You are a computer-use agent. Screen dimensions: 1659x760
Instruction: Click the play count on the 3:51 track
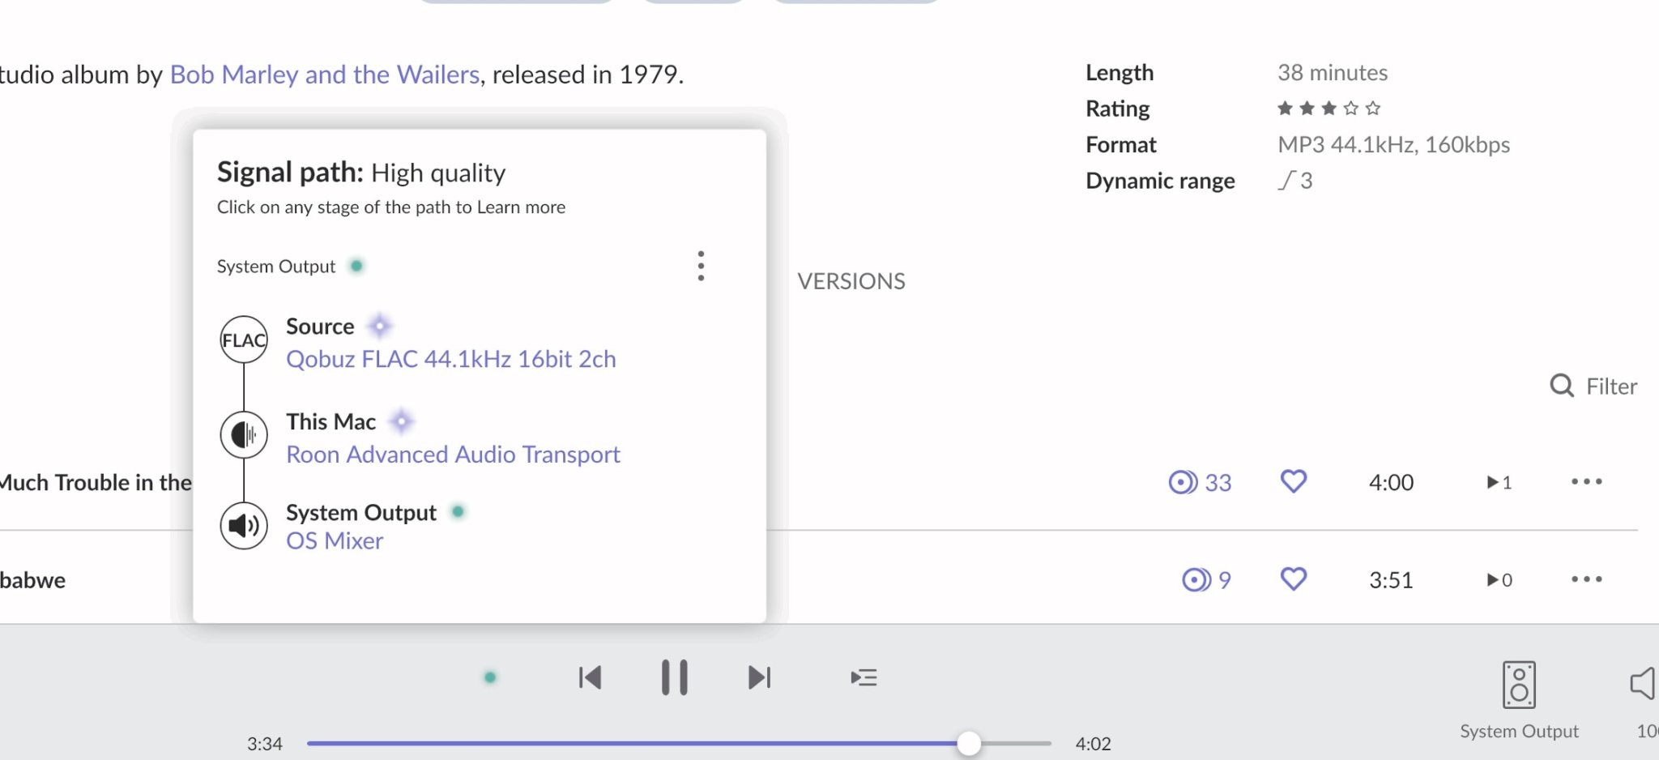pos(1499,579)
